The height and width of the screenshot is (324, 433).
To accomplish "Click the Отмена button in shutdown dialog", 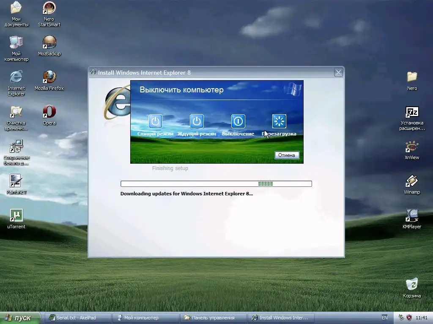I will coord(287,155).
